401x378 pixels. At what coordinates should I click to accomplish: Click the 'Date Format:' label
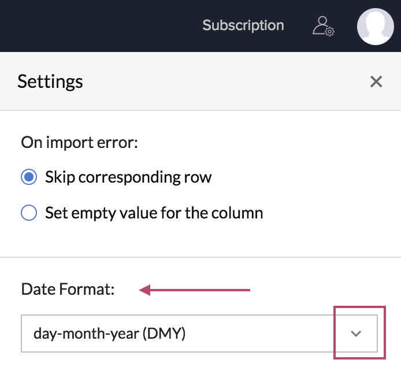point(68,289)
